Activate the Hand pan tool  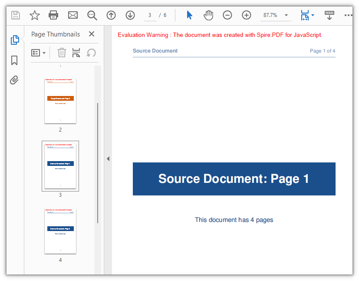[208, 15]
